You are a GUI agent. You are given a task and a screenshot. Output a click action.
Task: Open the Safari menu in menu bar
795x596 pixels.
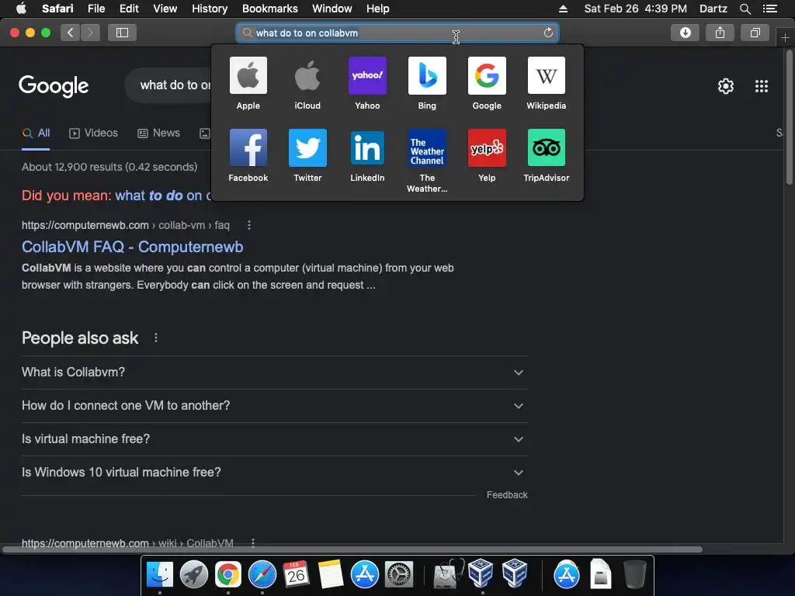(x=57, y=9)
